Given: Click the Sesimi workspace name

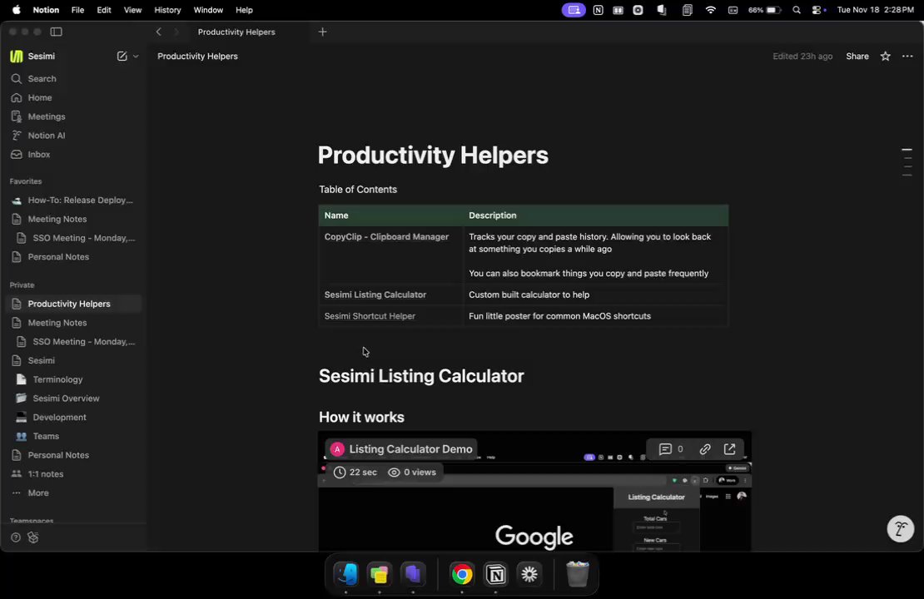Looking at the screenshot, I should 42,56.
